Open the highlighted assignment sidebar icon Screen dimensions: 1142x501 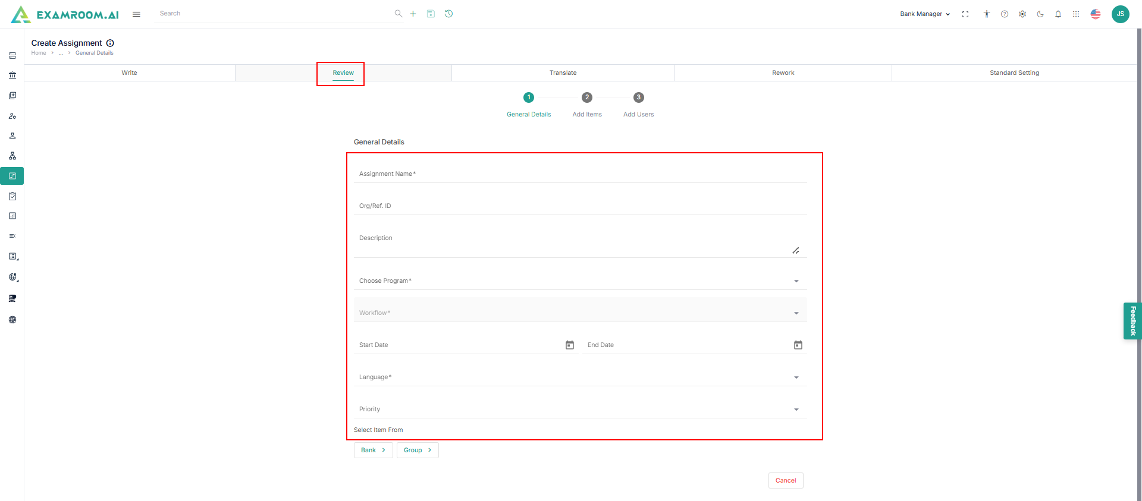(x=12, y=176)
